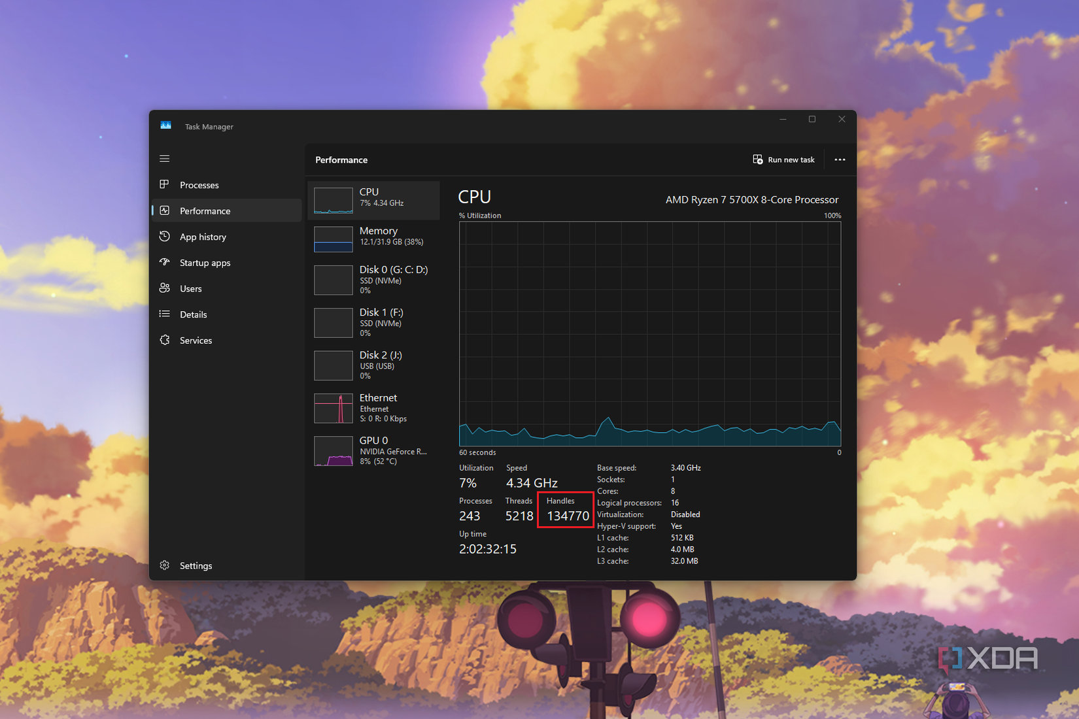Click the Base speed 3.40 GHz value
The height and width of the screenshot is (719, 1079).
[685, 468]
